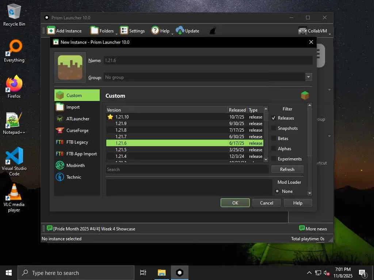Open the Windows Start menu
Screen dimensions: 374x280
(x=9, y=273)
